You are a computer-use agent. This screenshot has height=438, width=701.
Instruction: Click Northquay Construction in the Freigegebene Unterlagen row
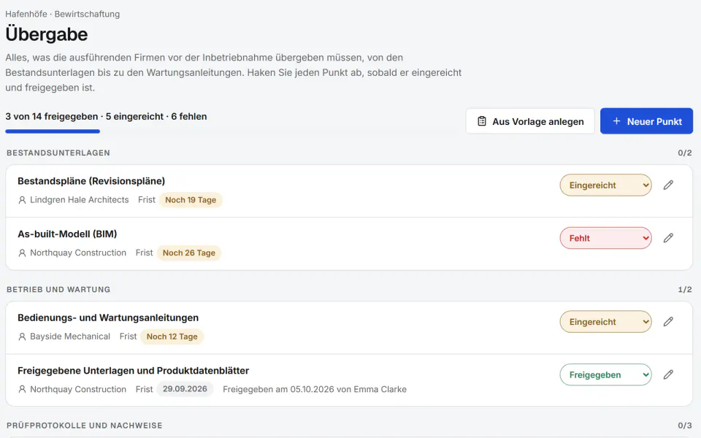tap(78, 389)
